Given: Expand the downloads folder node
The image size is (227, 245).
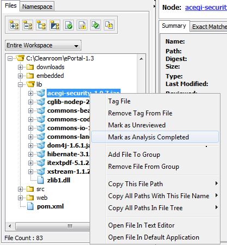Looking at the screenshot, I should pyautogui.click(x=20, y=67).
